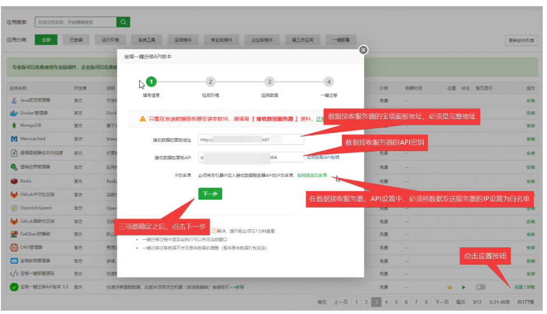547x314 pixels.
Task: Click 卸载 for 宝塔一键迁移API版本
Action: [x=530, y=287]
